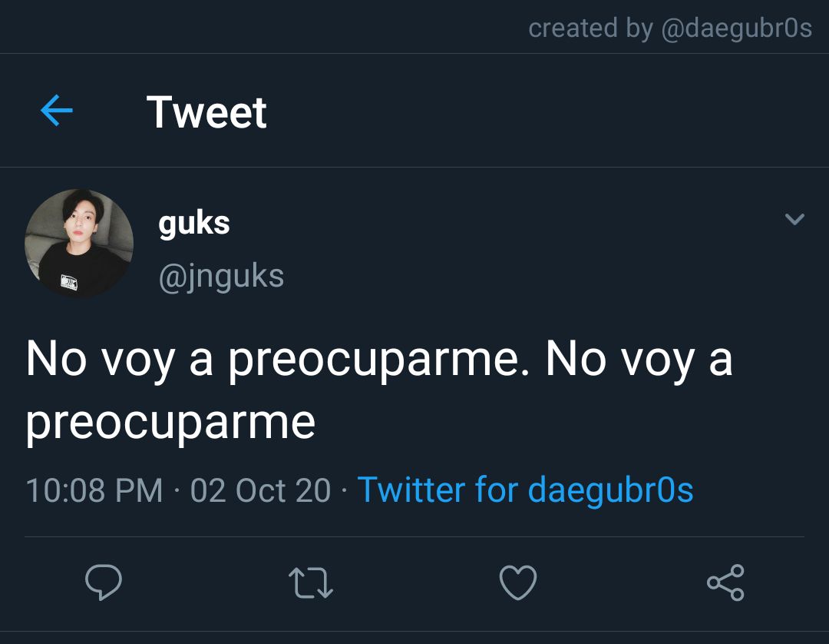Click the 10:08 PM timestamp
829x644 pixels.
point(94,490)
